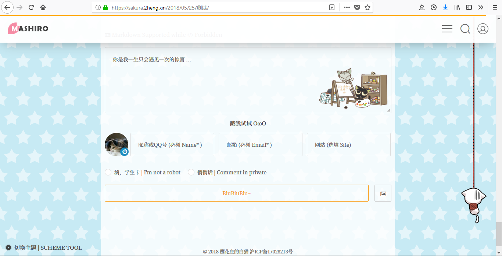This screenshot has width=502, height=256.
Task: Focus the Email input field
Action: click(261, 145)
